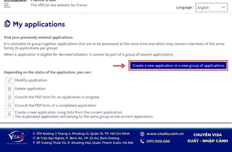The height and width of the screenshot is (152, 232).
Task: Click Create a new application in a new group
Action: [x=178, y=65]
